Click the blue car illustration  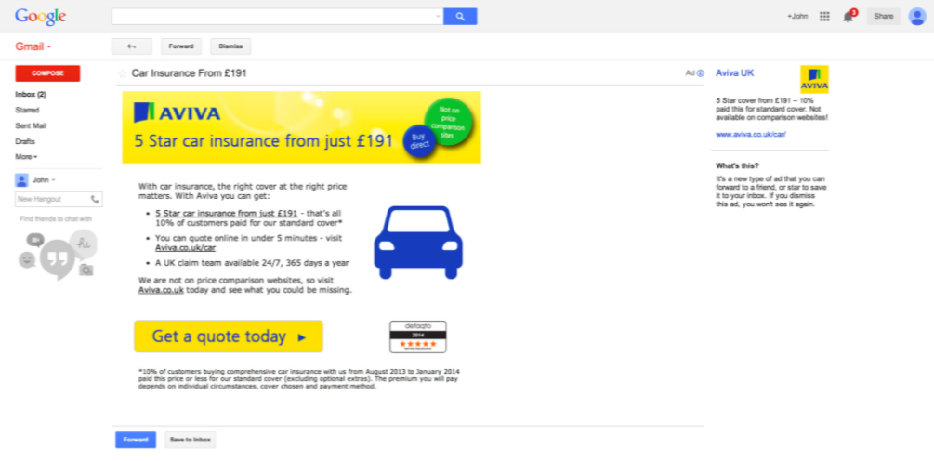tap(418, 242)
